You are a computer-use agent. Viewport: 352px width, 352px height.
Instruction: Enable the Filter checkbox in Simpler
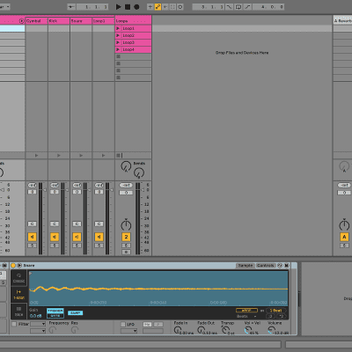[14, 324]
